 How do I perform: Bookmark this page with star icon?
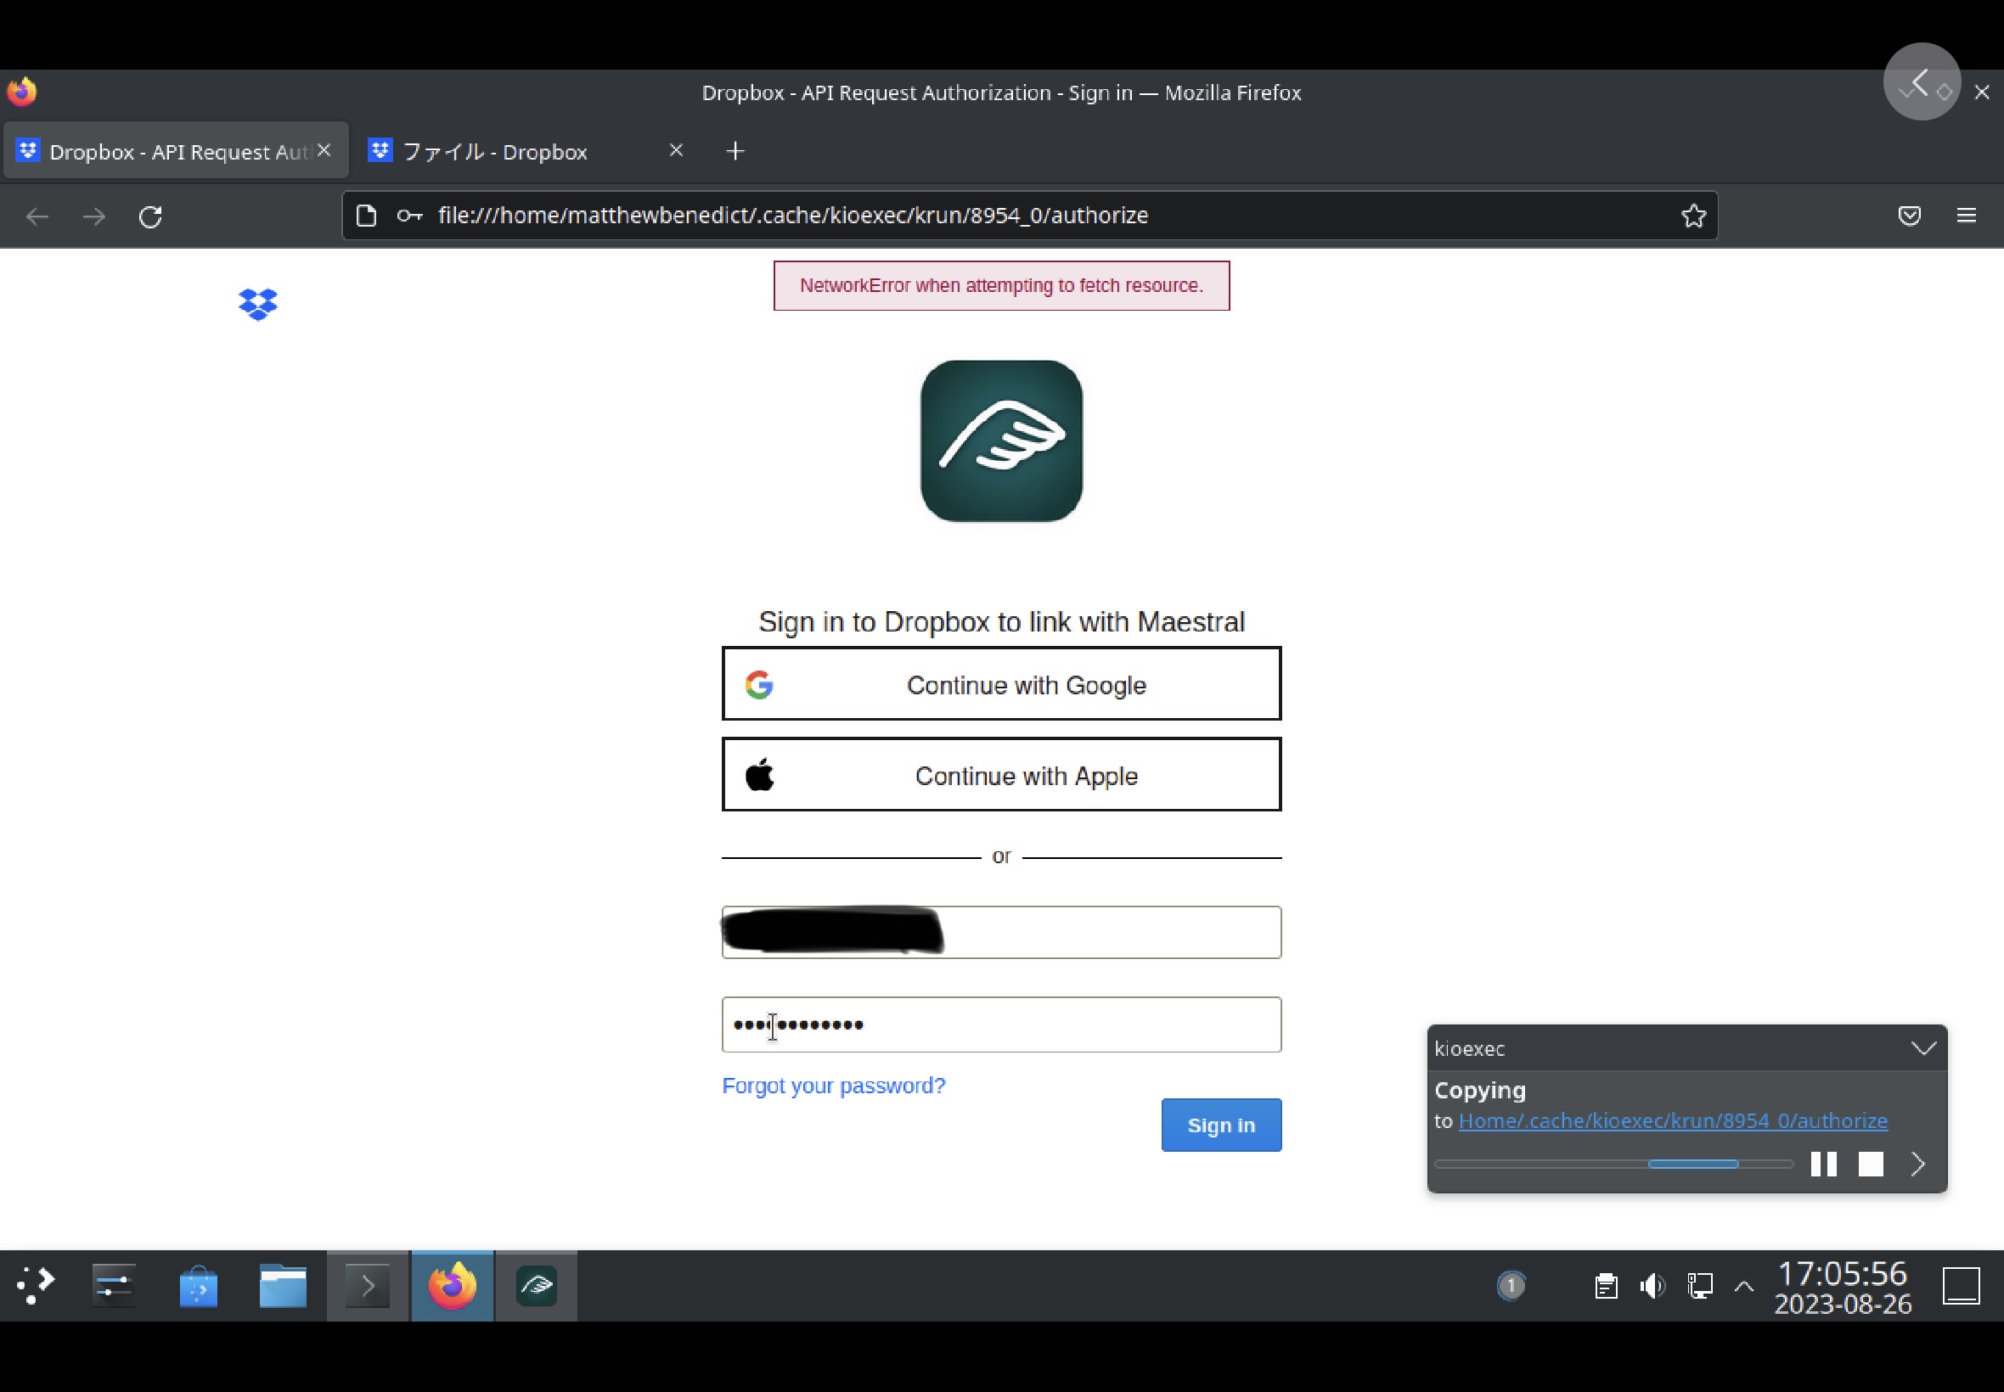tap(1692, 216)
